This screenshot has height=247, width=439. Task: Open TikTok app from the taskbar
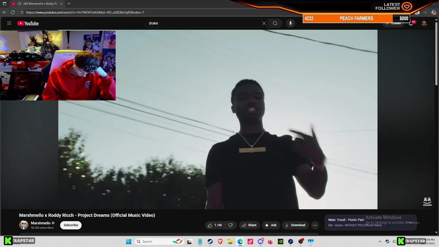tap(250, 242)
